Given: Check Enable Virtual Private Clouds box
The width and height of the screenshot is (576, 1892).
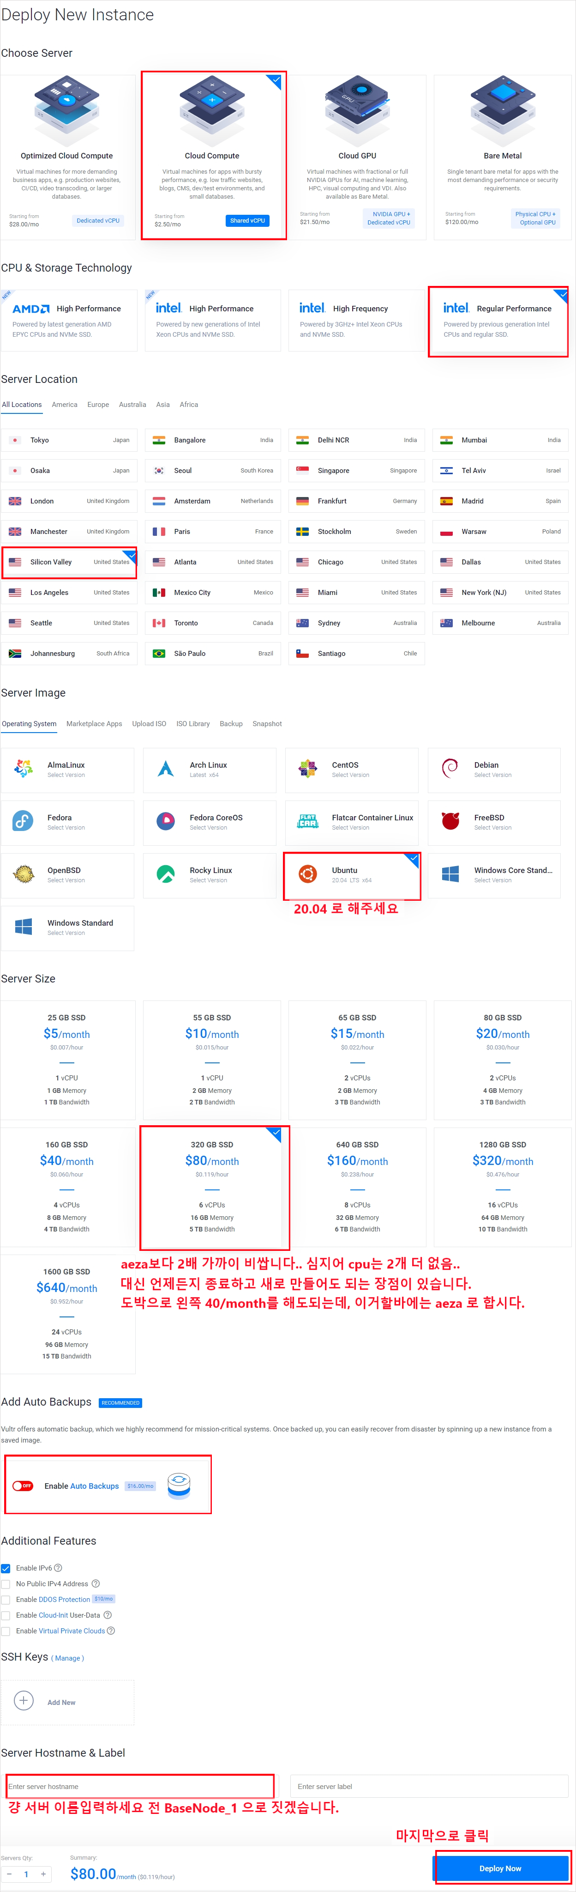Looking at the screenshot, I should click(6, 1631).
